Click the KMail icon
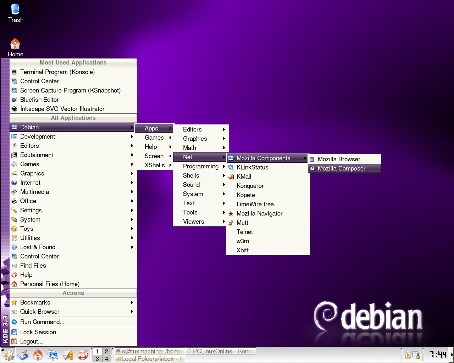This screenshot has height=363, width=454. 231,177
